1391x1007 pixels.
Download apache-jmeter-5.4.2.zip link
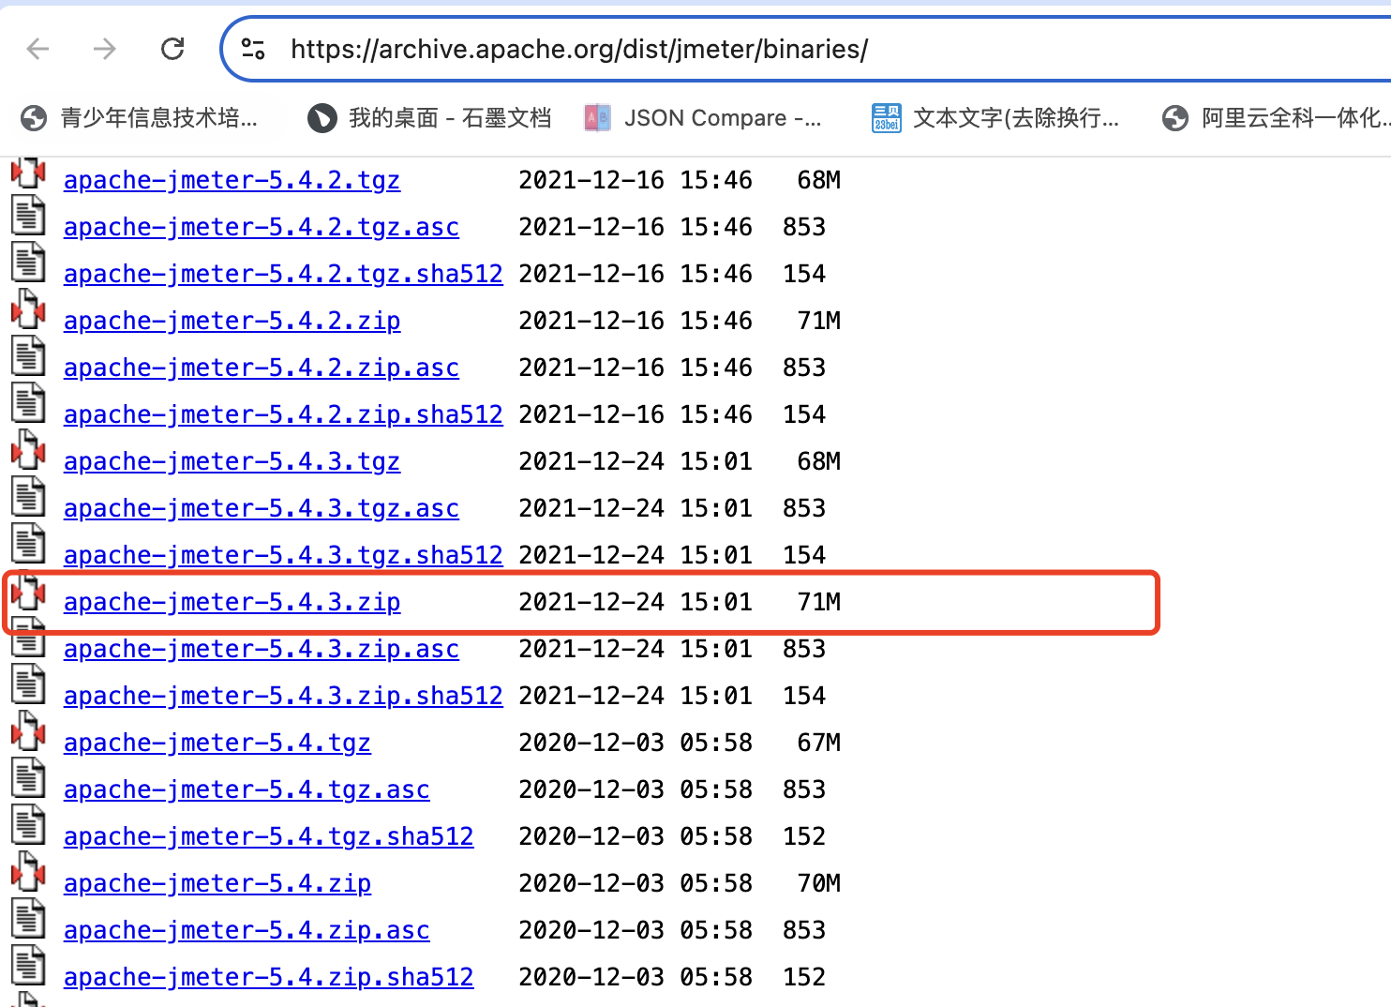click(232, 321)
